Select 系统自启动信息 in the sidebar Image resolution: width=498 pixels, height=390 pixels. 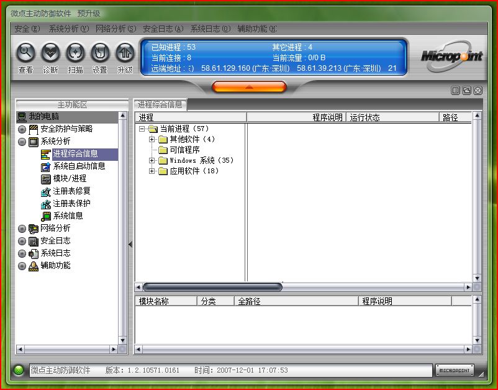tap(79, 166)
